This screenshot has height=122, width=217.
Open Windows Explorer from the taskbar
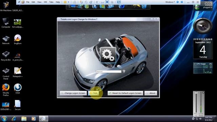tap(24, 119)
